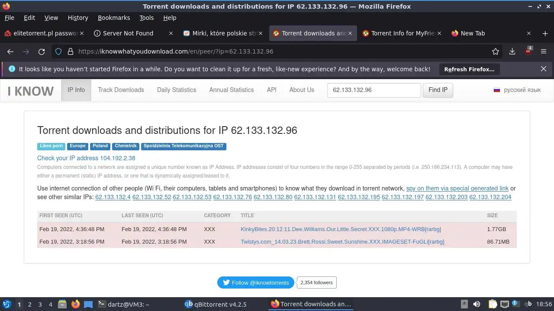554x311 pixels.
Task: Open Annual Statistics page
Action: (x=232, y=90)
